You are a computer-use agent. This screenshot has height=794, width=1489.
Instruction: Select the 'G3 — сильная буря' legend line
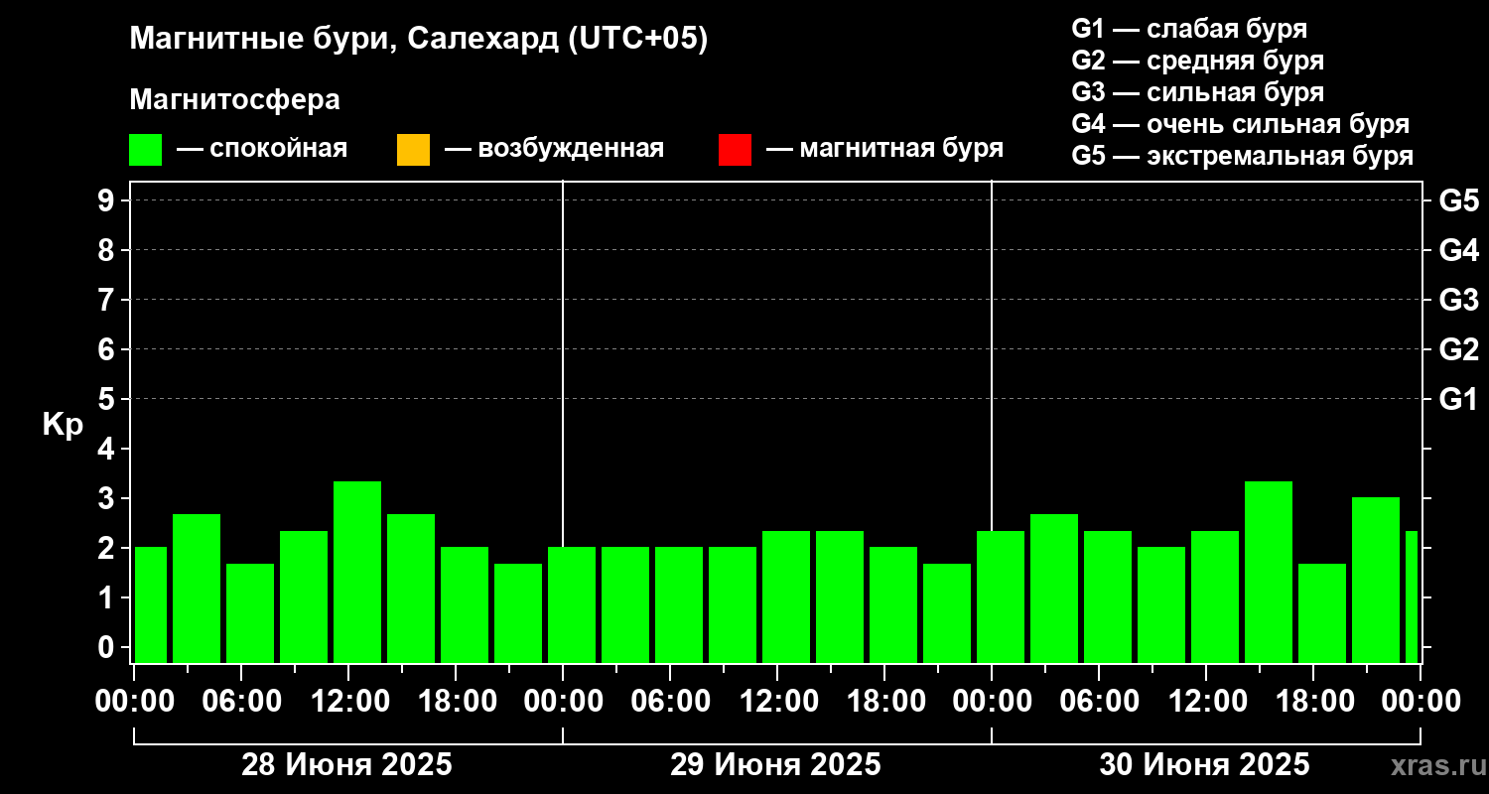pyautogui.click(x=1197, y=92)
